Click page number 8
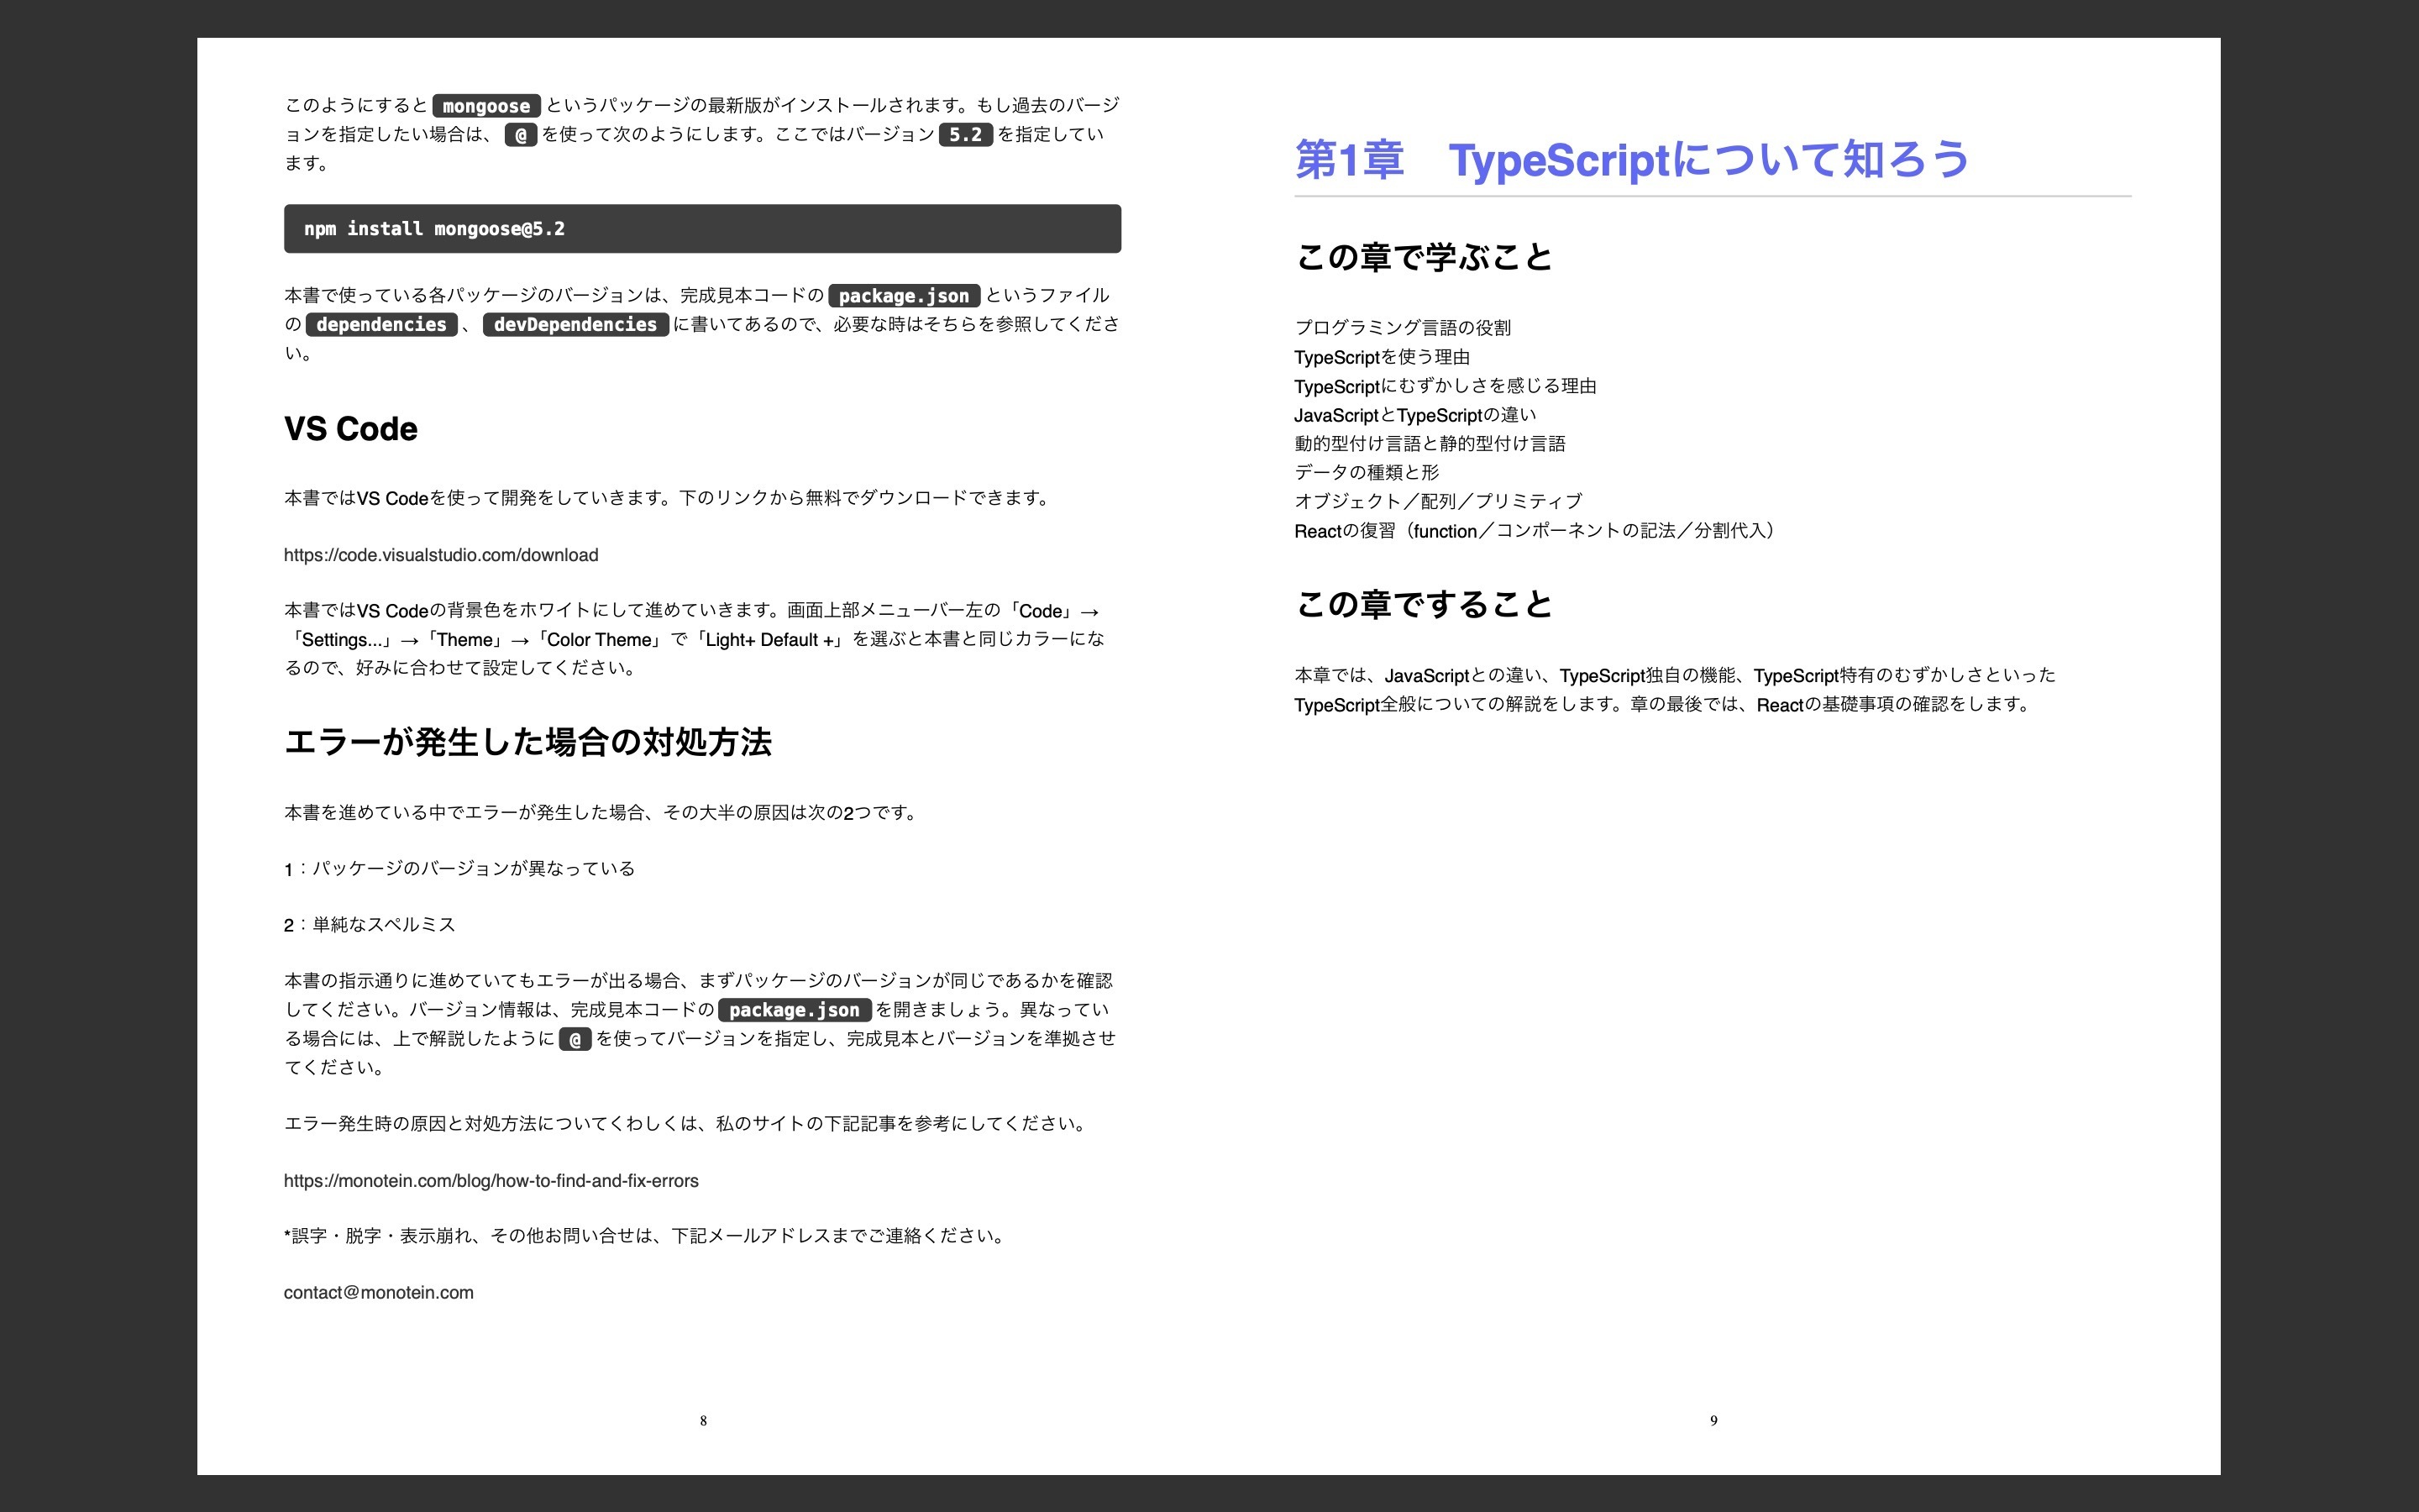The image size is (2419, 1512). point(705,1419)
